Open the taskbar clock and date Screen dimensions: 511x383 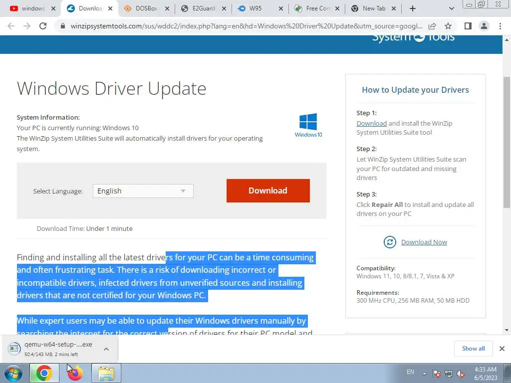pyautogui.click(x=486, y=374)
